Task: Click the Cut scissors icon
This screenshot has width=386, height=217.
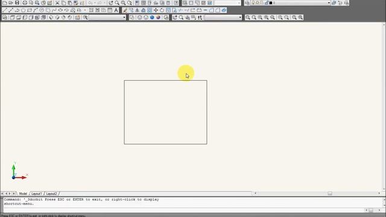Action: [57, 3]
